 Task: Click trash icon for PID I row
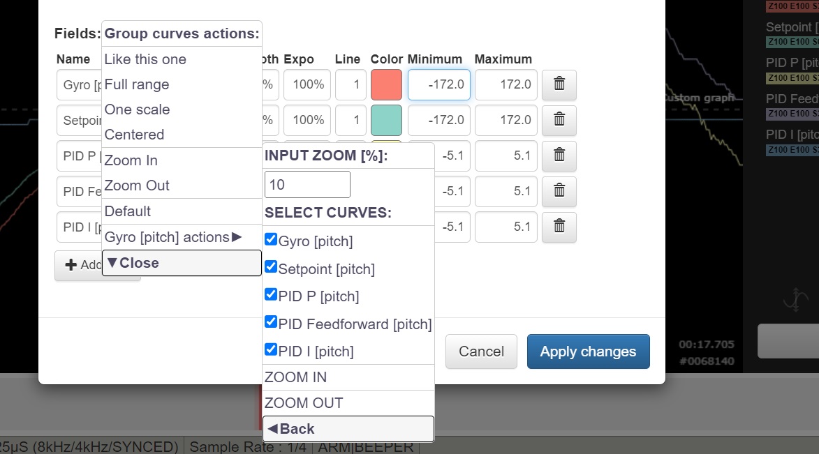pos(559,227)
